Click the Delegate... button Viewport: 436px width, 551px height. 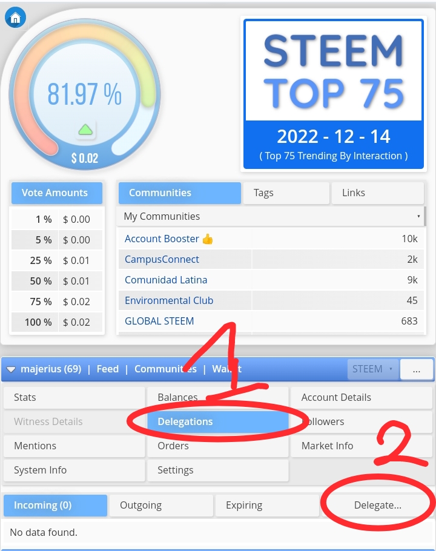(377, 506)
